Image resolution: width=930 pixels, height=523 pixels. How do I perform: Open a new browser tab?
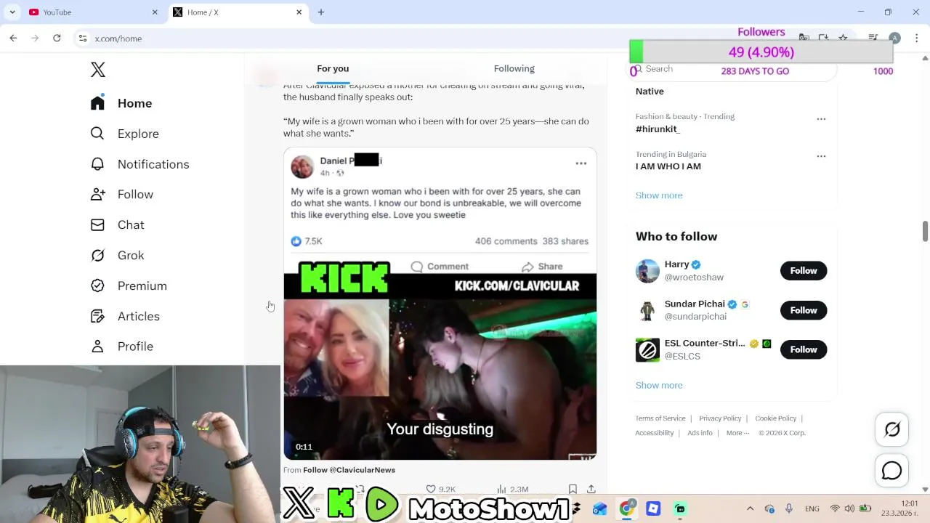click(321, 12)
